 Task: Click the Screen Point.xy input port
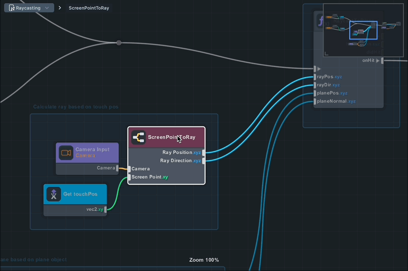(129, 177)
